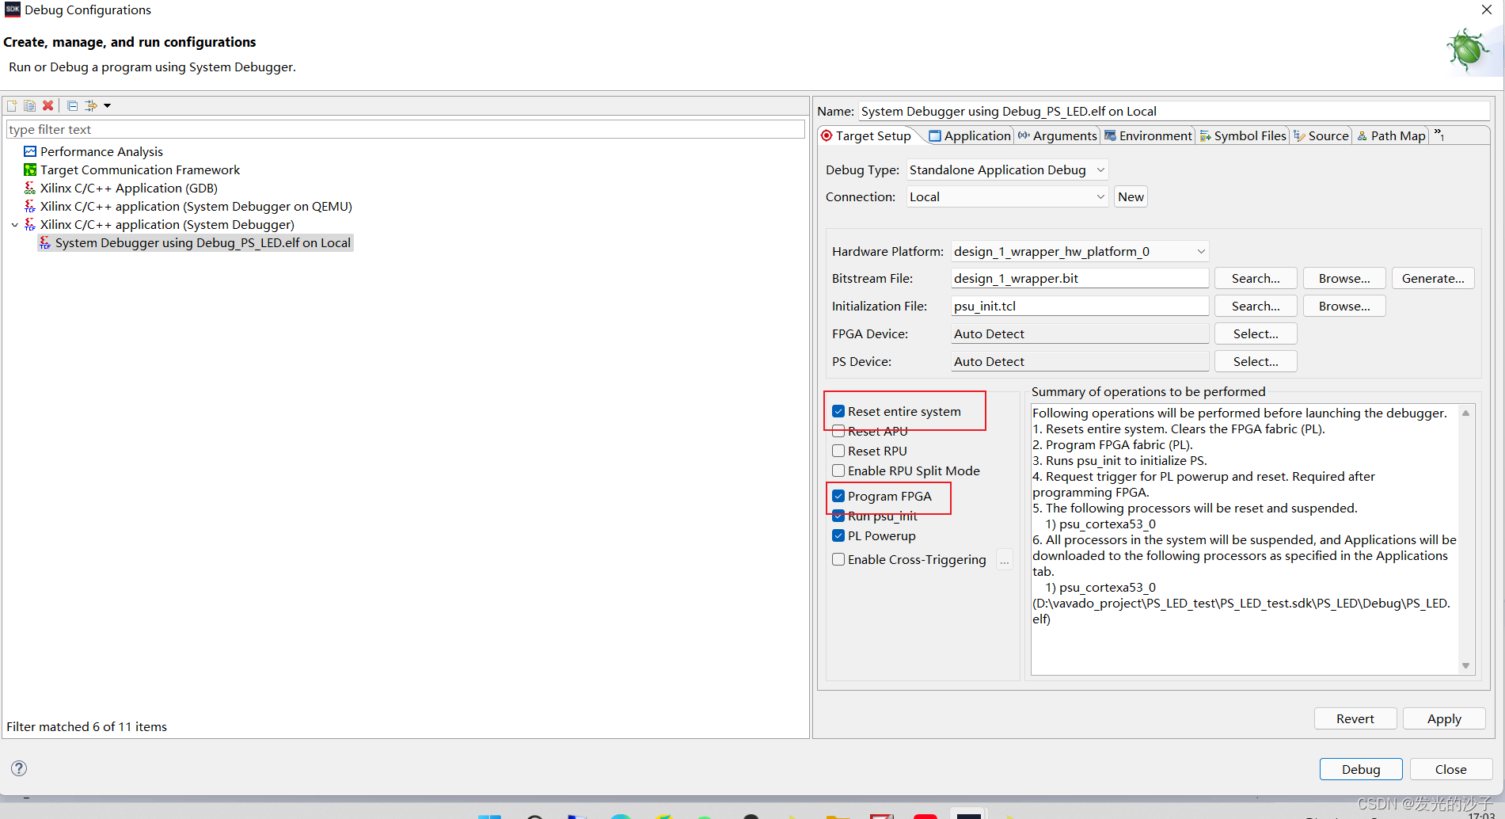
Task: Select System Debugger using Debug_PS_LED.elf on Local
Action: coord(196,242)
